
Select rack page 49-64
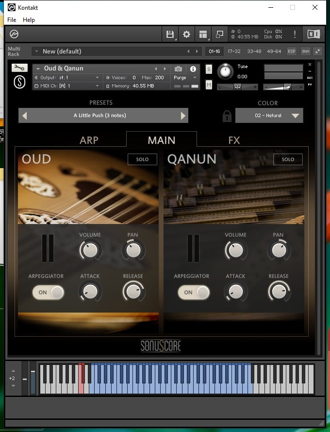(x=274, y=51)
